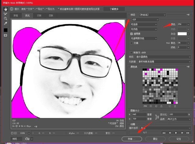Click the delete color trash icon
This screenshot has height=144, width=195.
click(x=175, y=106)
